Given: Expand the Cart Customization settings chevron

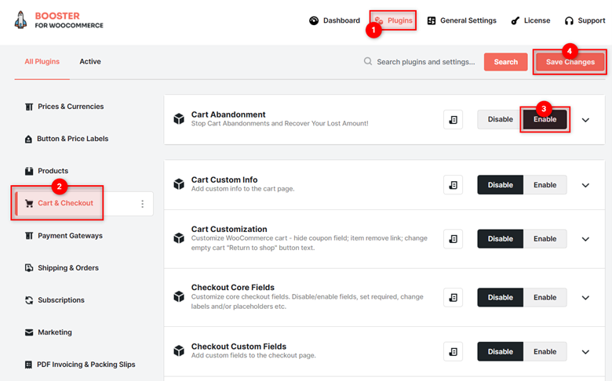Looking at the screenshot, I should click(x=585, y=239).
